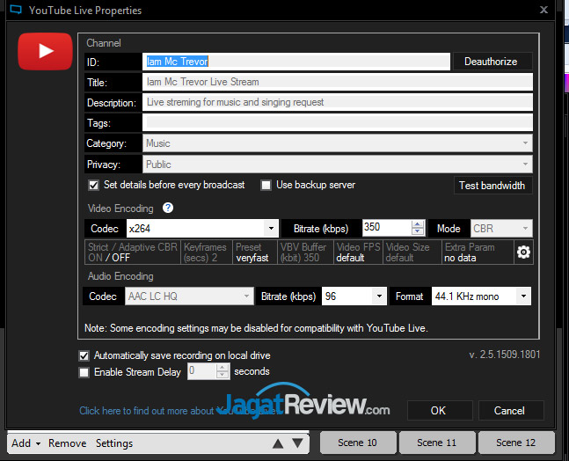
Task: Open the sources Settings menu item
Action: click(114, 443)
